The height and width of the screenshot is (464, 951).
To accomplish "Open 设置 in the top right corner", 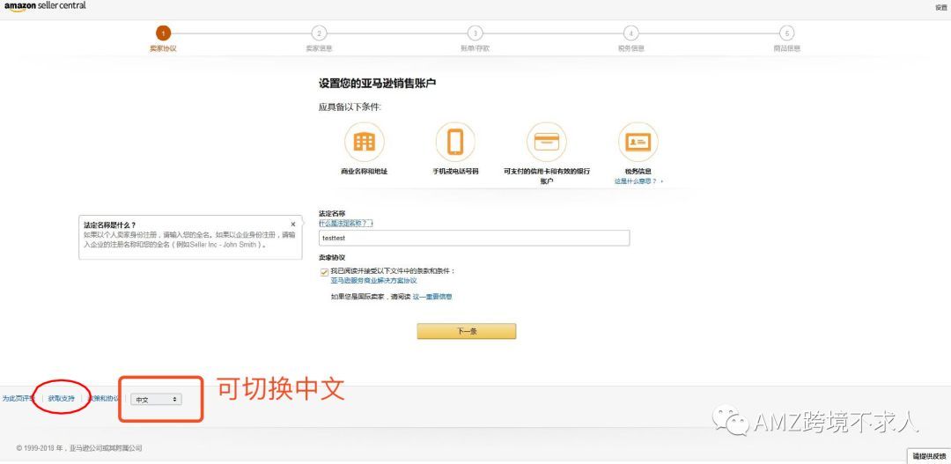I will [x=940, y=7].
